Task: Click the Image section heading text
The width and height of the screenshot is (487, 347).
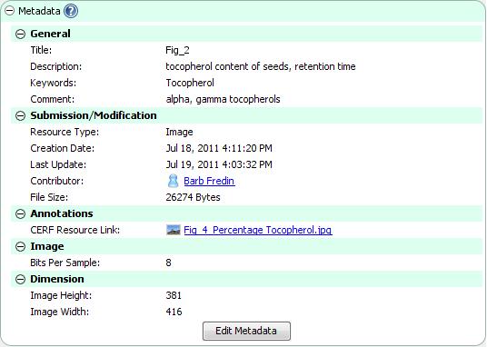Action: (x=47, y=246)
